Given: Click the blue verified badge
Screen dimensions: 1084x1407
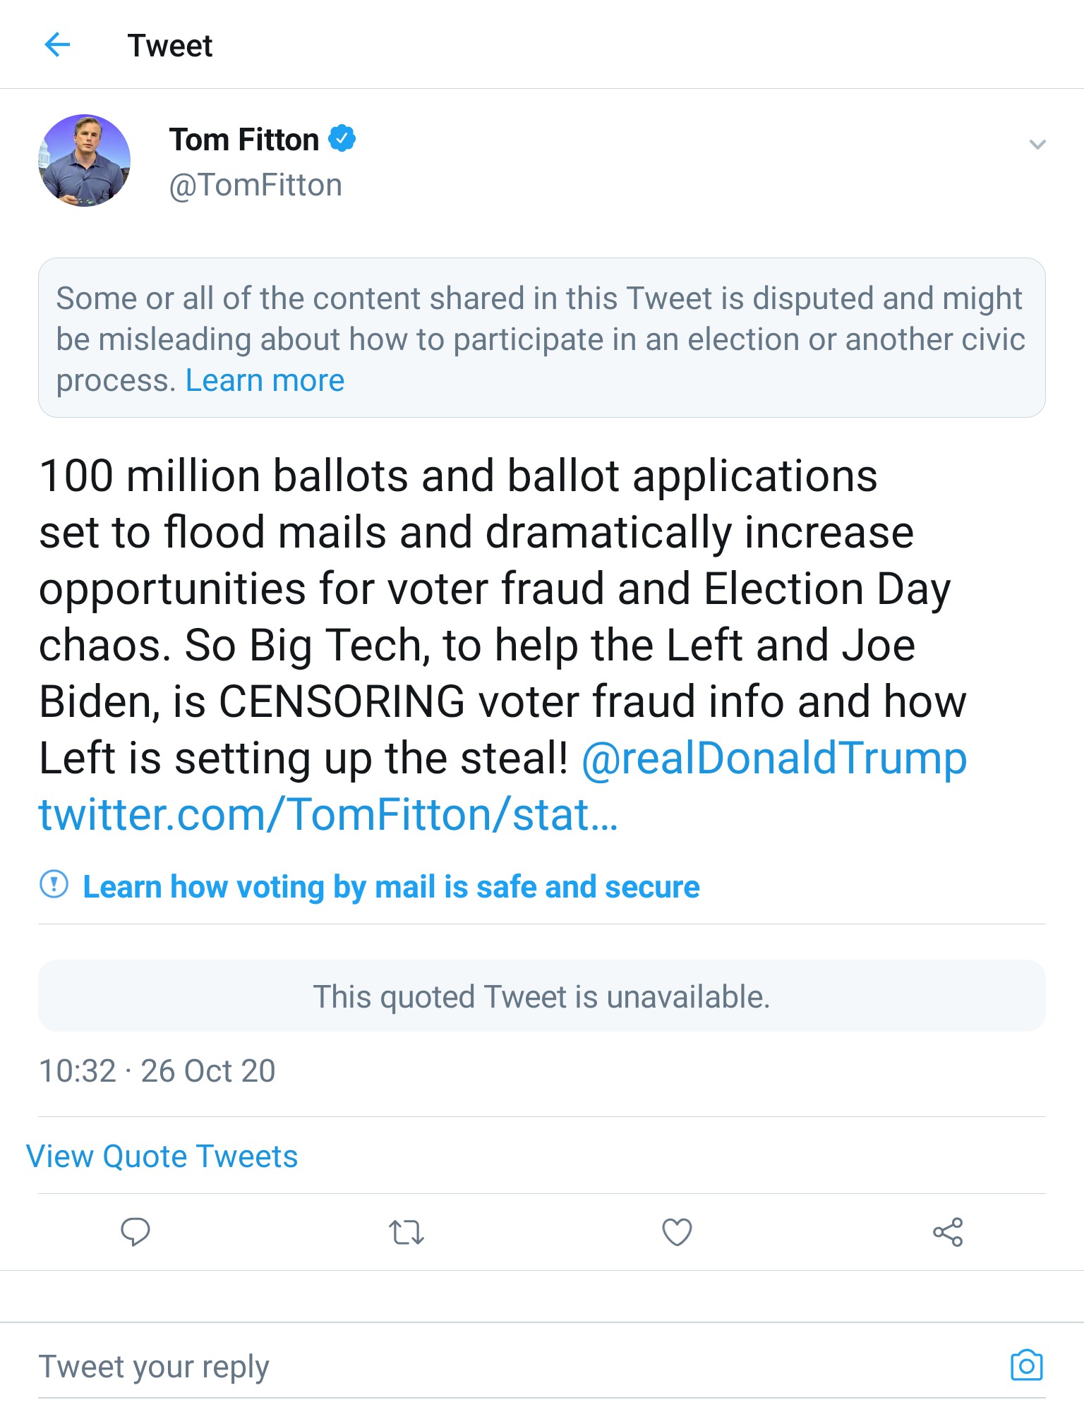Looking at the screenshot, I should [342, 138].
